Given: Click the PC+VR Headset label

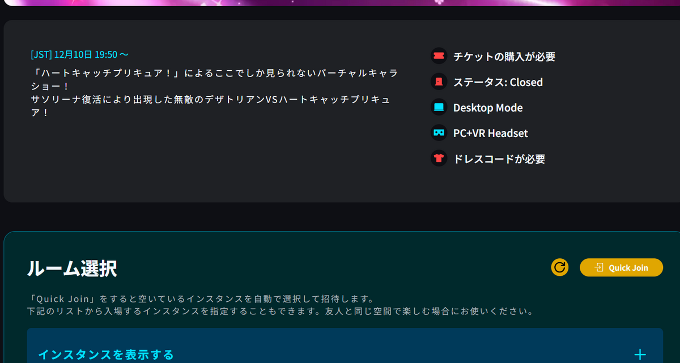Looking at the screenshot, I should tap(491, 133).
